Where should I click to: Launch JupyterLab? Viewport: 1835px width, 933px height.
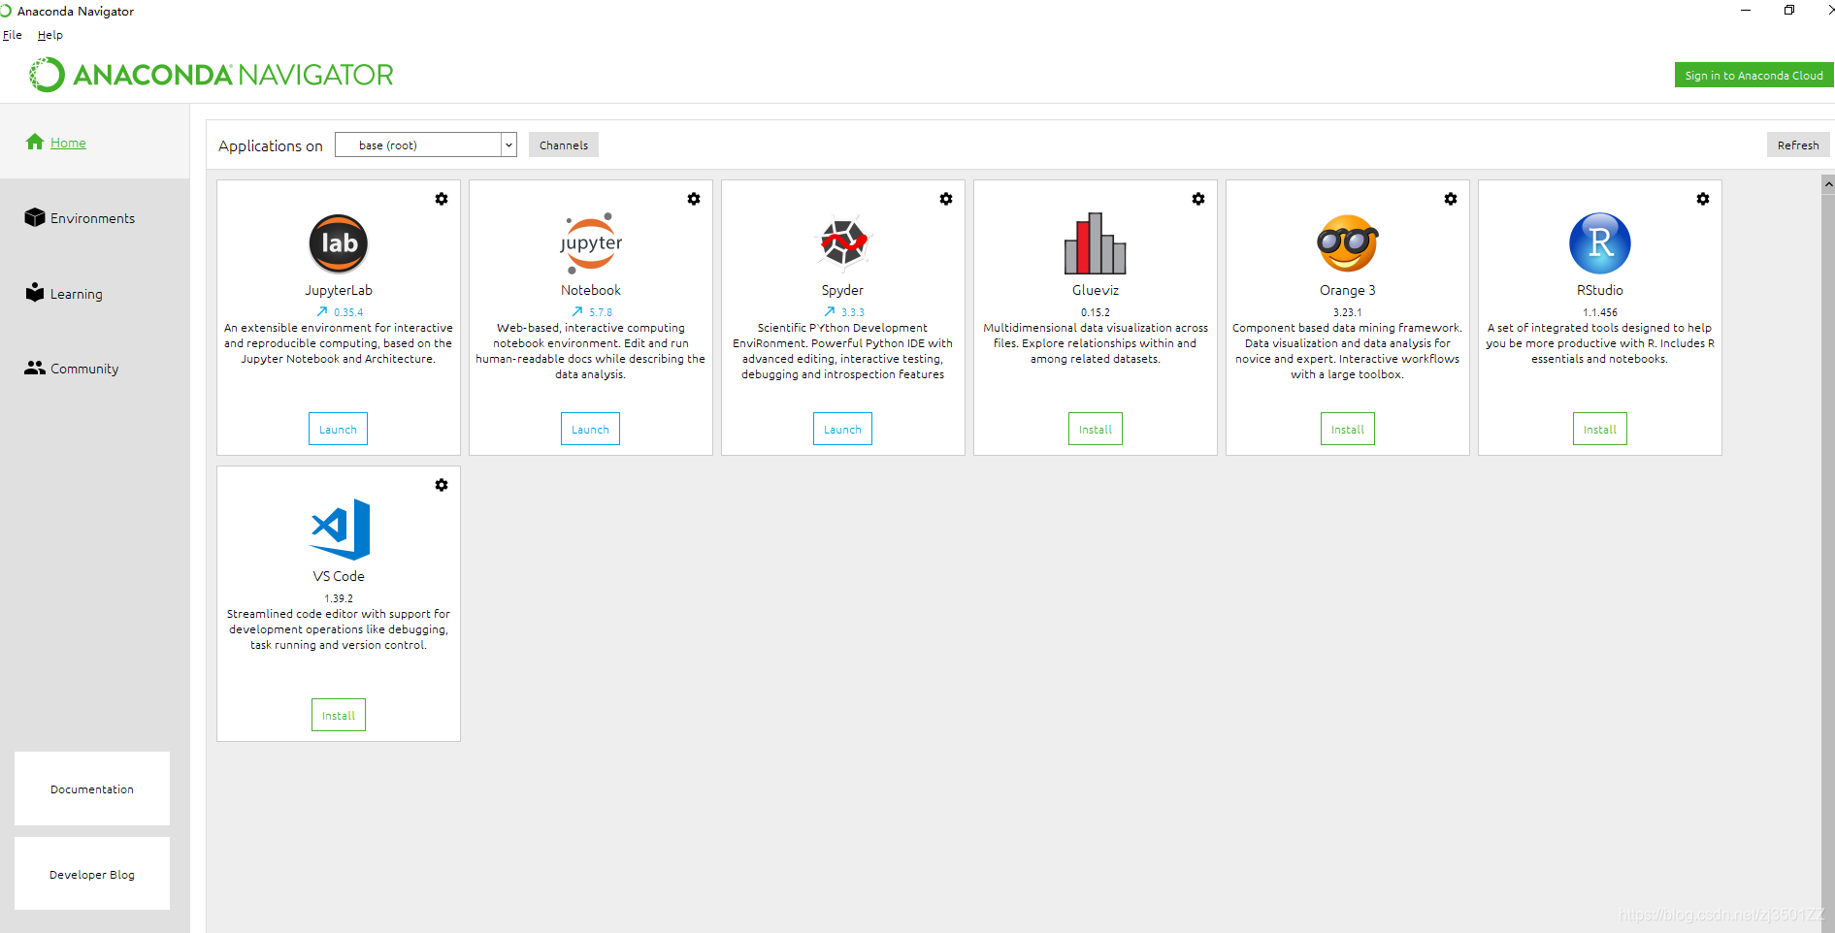click(338, 429)
